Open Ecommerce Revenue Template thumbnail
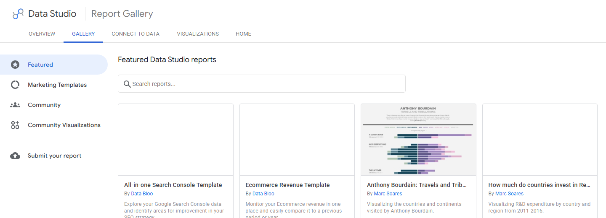 pos(297,140)
